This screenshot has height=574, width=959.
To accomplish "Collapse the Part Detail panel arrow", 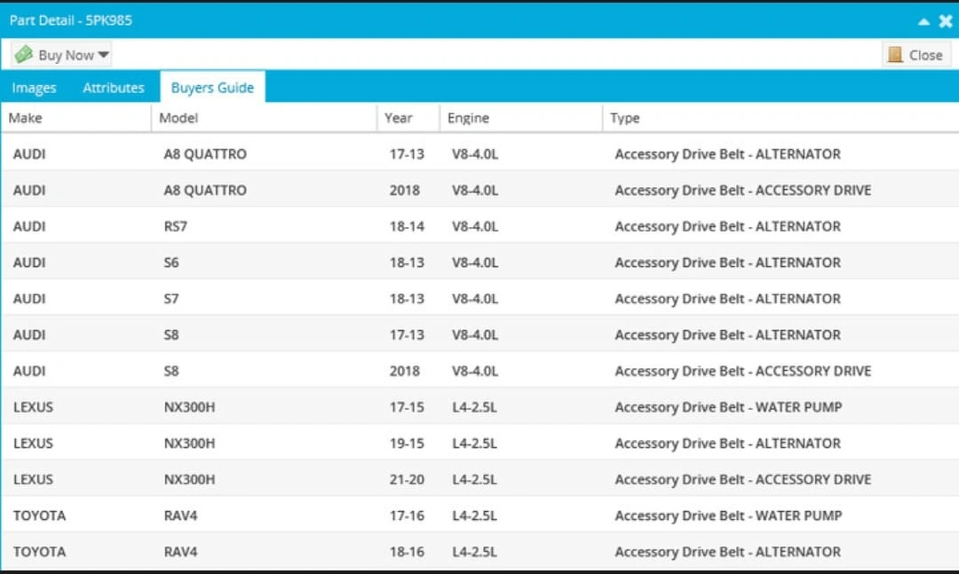I will (x=923, y=21).
